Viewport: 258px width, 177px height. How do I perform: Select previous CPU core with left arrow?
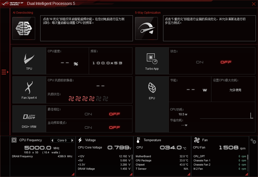pos(53,140)
